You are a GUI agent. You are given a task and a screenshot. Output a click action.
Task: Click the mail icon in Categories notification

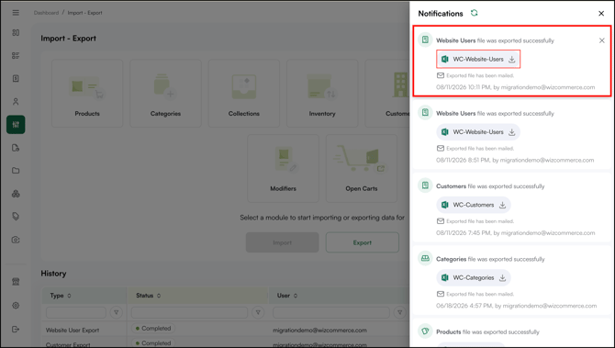coord(441,294)
